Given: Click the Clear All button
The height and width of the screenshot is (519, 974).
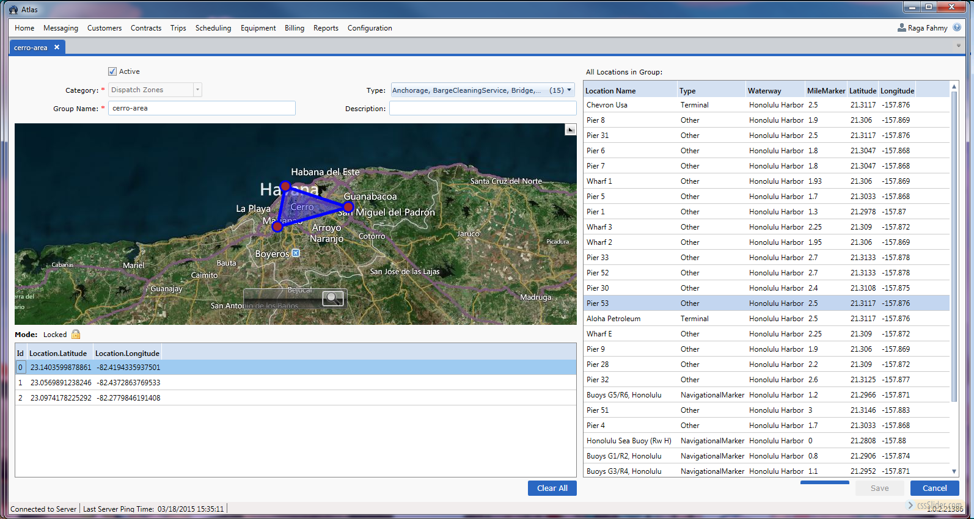Looking at the screenshot, I should (x=552, y=488).
